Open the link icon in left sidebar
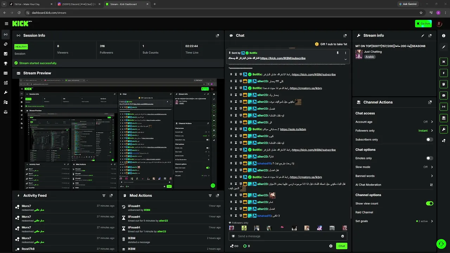 (x=6, y=44)
